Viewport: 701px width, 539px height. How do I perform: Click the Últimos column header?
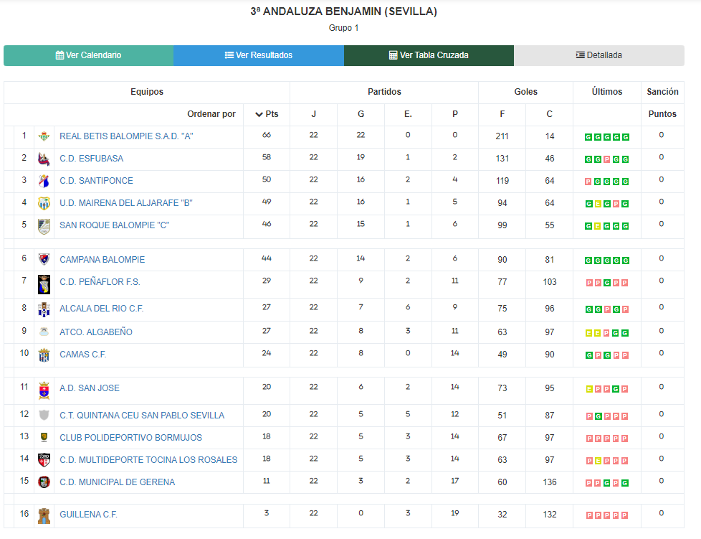pos(606,92)
